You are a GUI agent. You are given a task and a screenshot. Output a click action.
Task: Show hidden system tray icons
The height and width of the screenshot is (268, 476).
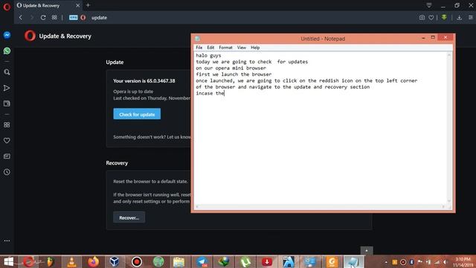click(386, 262)
